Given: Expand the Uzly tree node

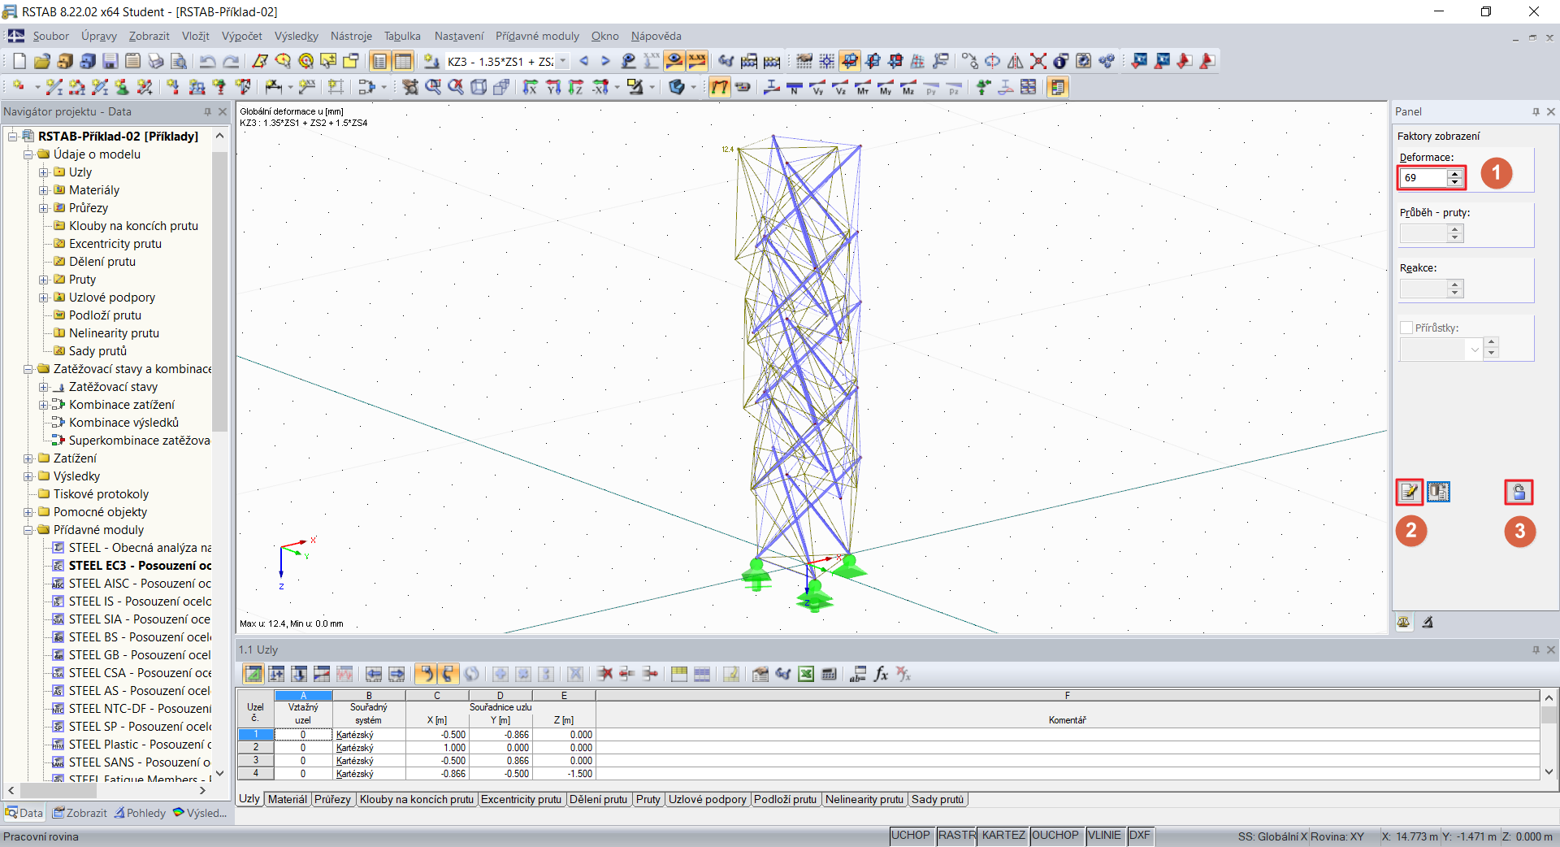Looking at the screenshot, I should (x=44, y=172).
